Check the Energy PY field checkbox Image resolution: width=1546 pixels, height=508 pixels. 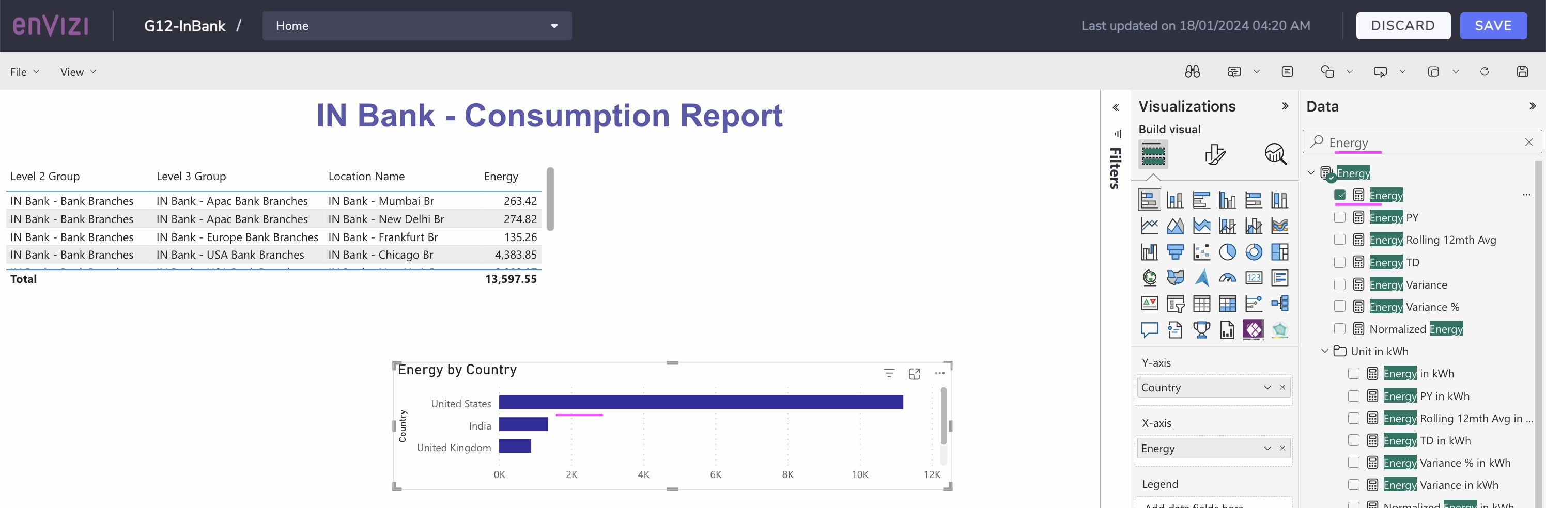click(x=1339, y=217)
